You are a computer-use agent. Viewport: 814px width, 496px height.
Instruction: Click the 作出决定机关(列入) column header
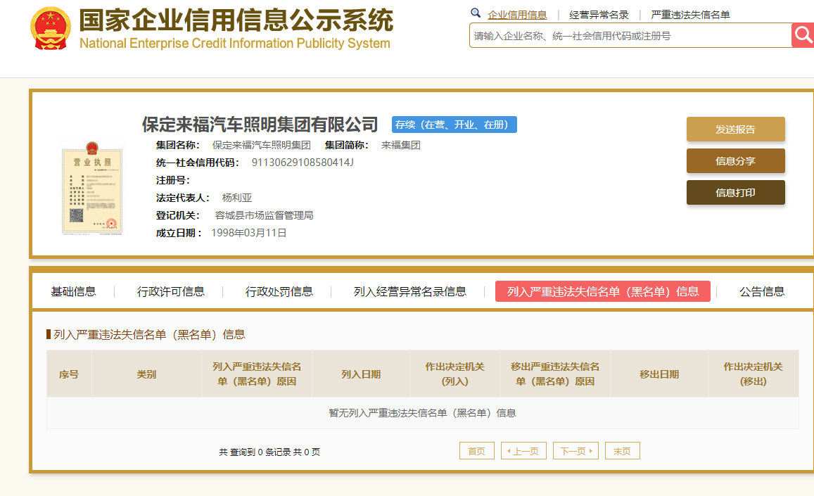(x=454, y=374)
